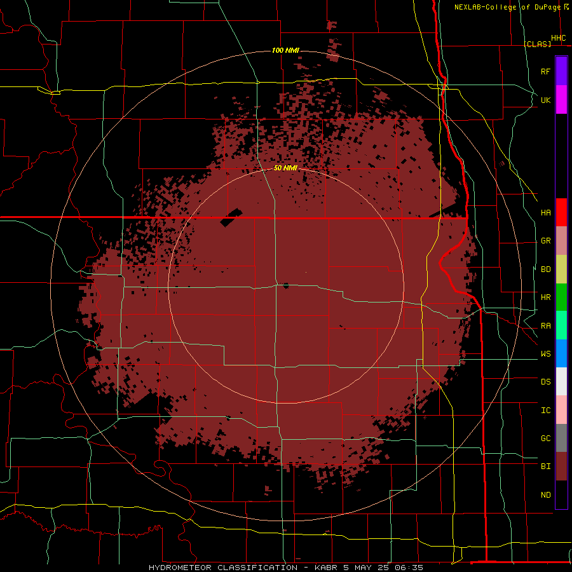
Task: Click the GC gray legend color swatch
Action: coord(561,438)
